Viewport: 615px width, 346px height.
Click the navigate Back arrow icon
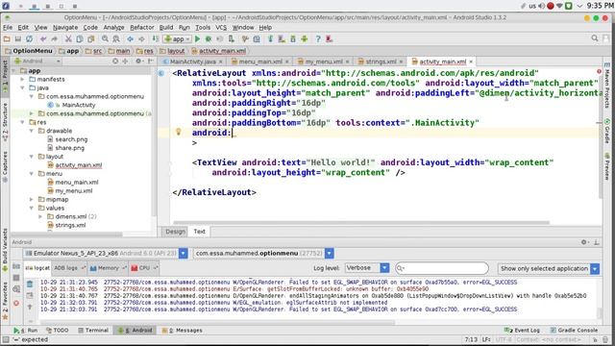[x=130, y=38]
